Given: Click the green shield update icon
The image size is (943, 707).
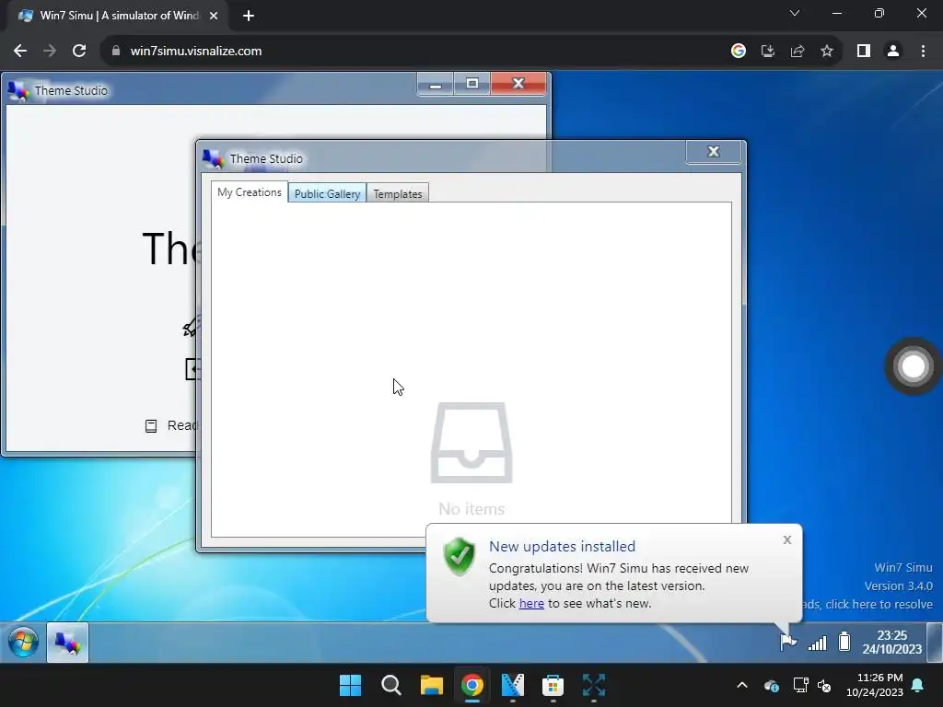Looking at the screenshot, I should (x=460, y=556).
